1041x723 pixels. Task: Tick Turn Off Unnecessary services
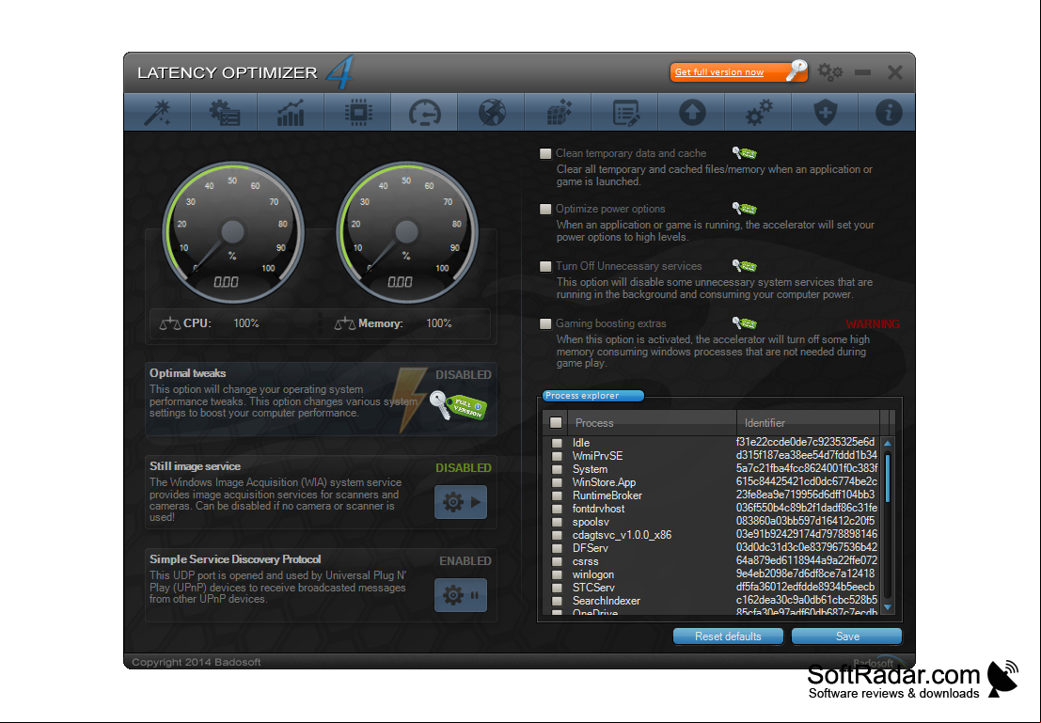coord(545,266)
